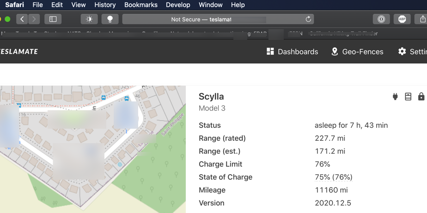Click the Range (est.) label
This screenshot has height=213, width=427.
(x=220, y=151)
